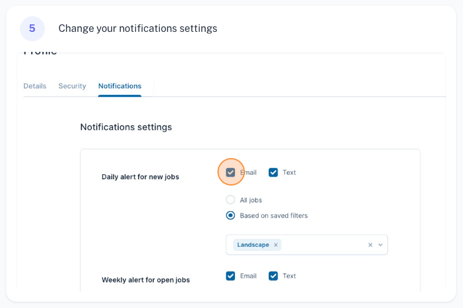This screenshot has width=463, height=308.
Task: Toggle Text for daily new jobs alert
Action: point(273,172)
